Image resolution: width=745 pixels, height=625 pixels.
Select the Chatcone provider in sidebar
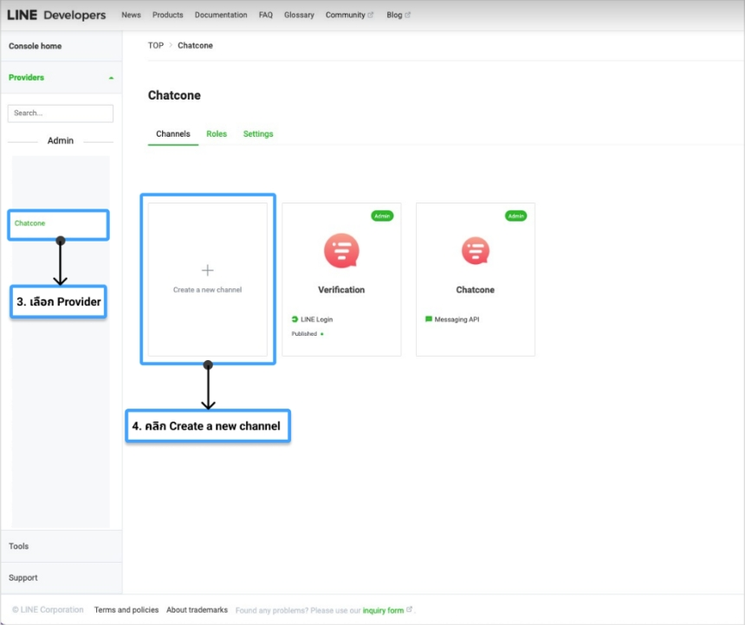30,223
